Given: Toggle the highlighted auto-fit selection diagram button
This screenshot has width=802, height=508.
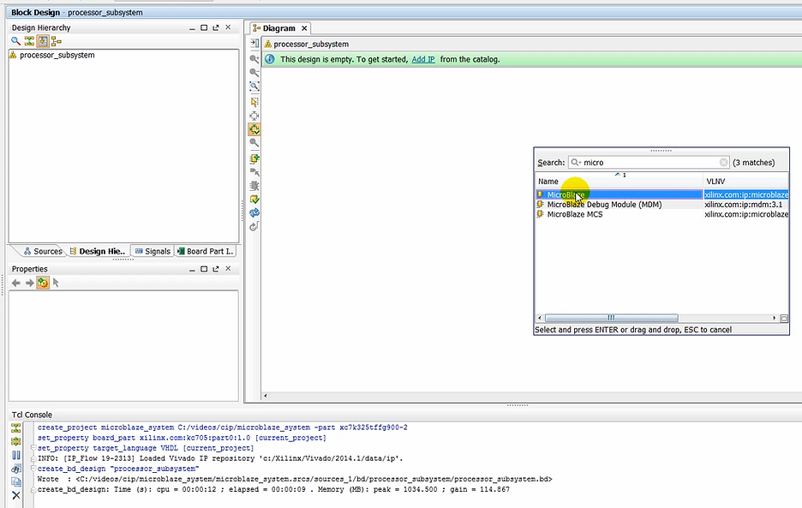Looking at the screenshot, I should (x=254, y=129).
